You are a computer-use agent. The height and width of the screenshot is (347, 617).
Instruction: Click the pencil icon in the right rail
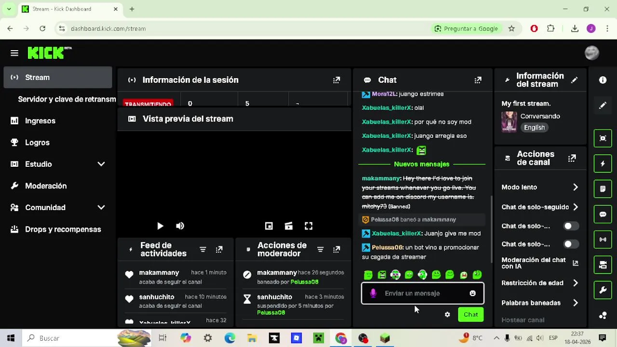(603, 105)
